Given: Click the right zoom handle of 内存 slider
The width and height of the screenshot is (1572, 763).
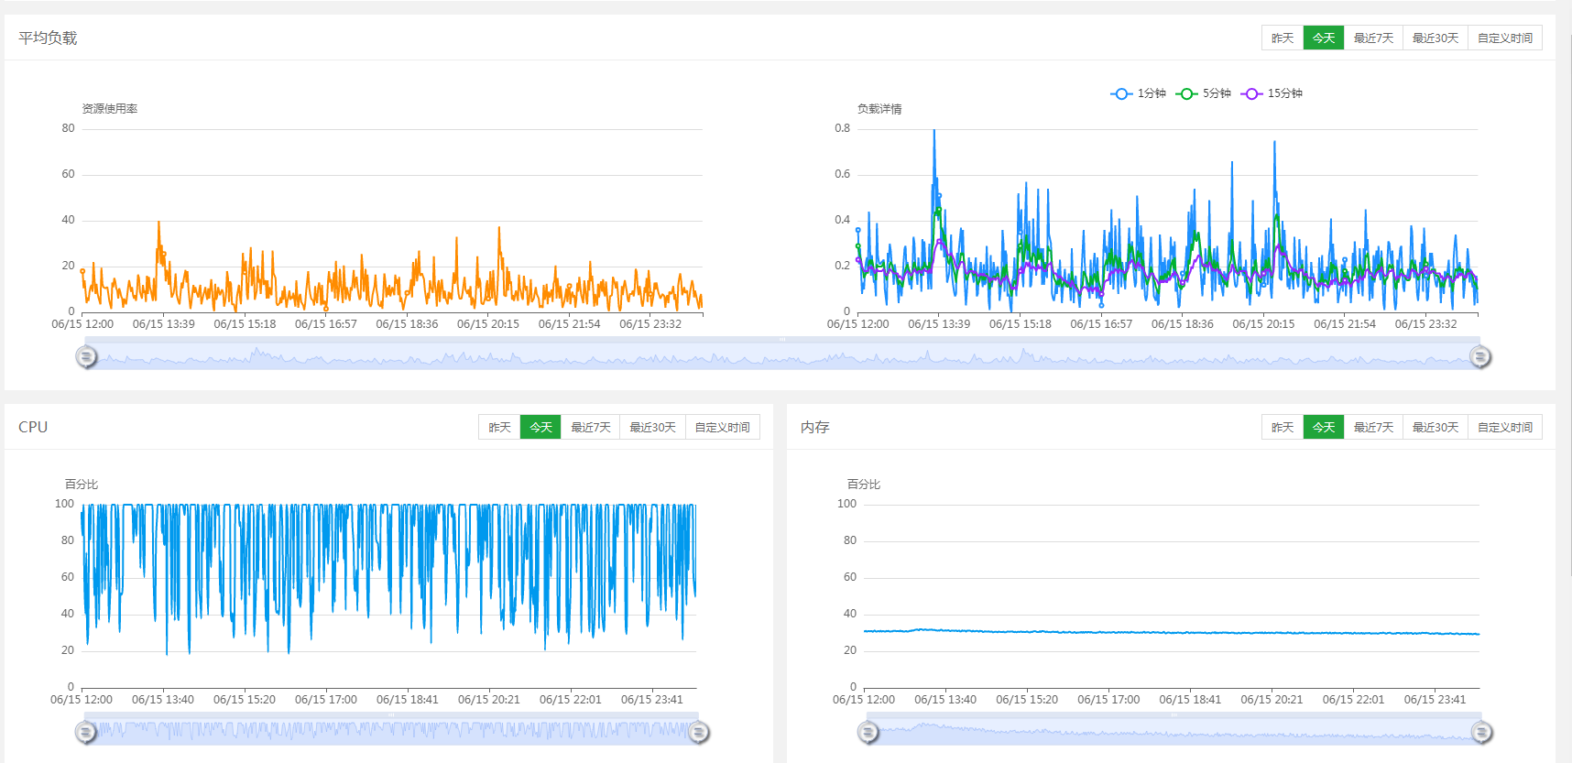Looking at the screenshot, I should click(x=1482, y=732).
